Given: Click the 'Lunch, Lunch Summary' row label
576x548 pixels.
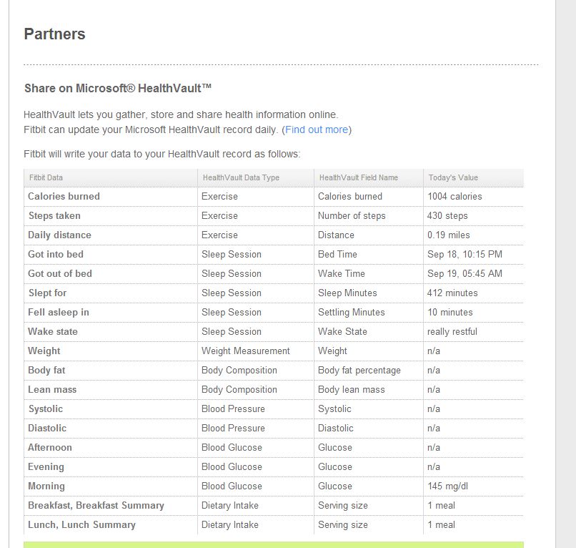Looking at the screenshot, I should [x=81, y=524].
